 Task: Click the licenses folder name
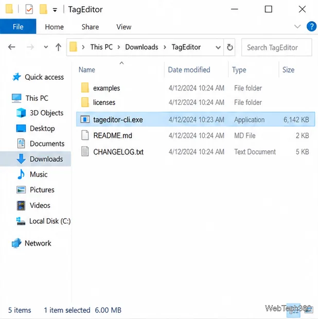pyautogui.click(x=104, y=102)
